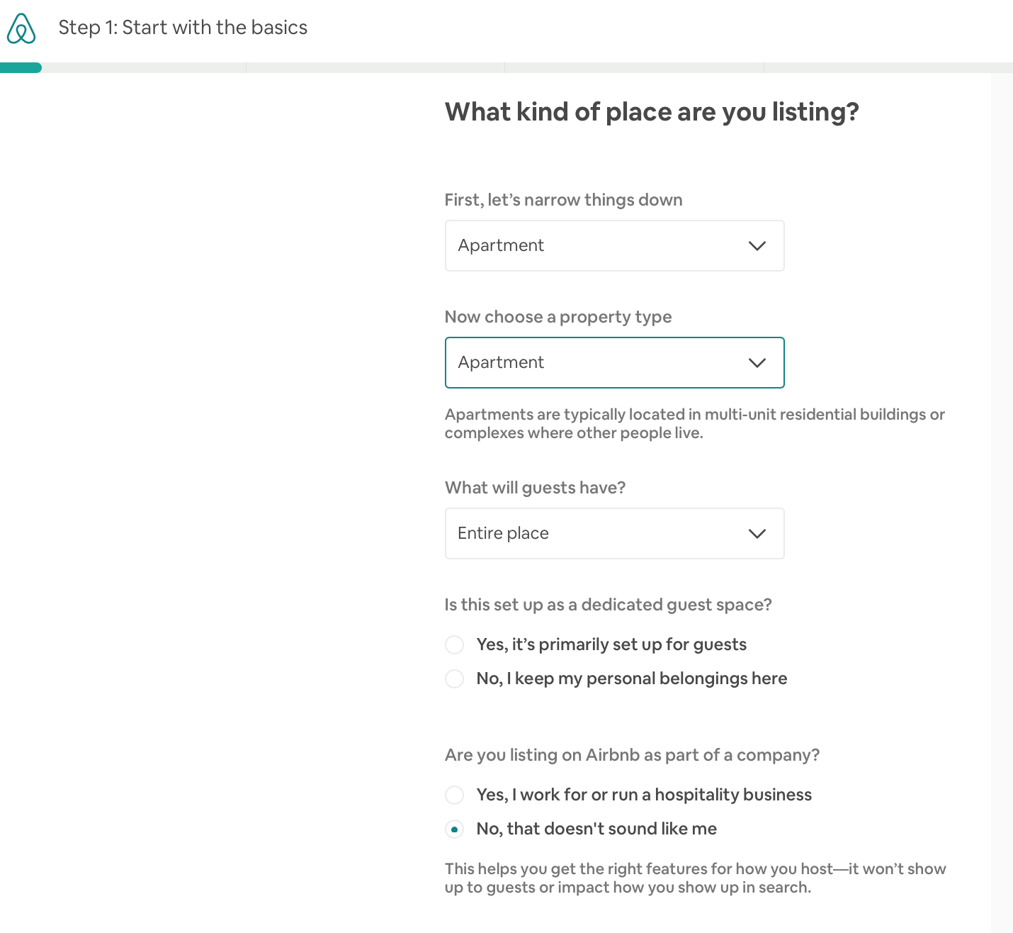Expand the 'What will guests have?' dropdown
Screen dimensions: 1013x933
[614, 533]
